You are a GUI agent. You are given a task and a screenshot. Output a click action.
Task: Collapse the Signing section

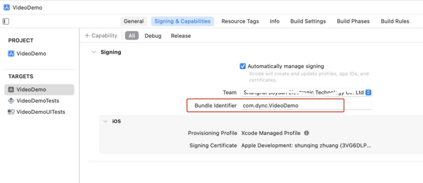pos(94,52)
